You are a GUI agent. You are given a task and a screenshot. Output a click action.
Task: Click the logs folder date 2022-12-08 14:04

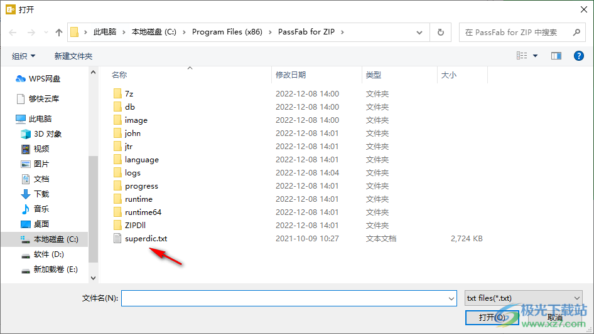(x=307, y=173)
